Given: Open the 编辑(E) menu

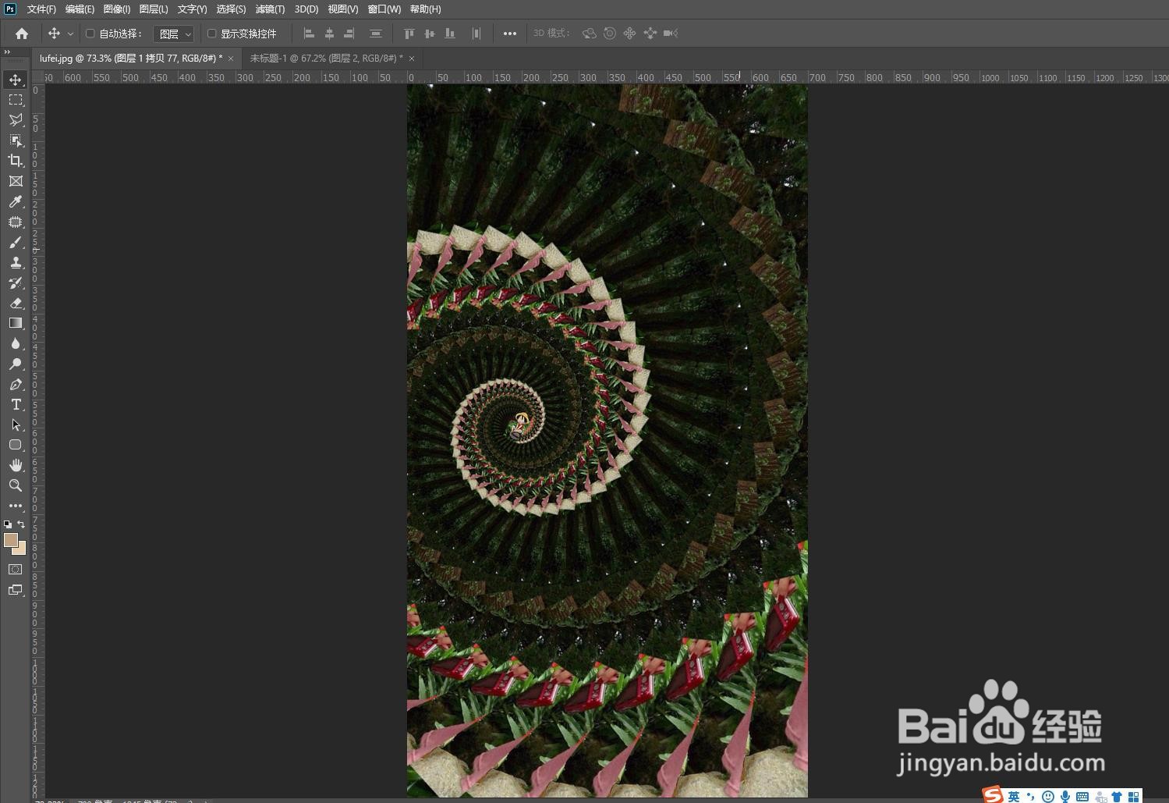Looking at the screenshot, I should point(80,9).
